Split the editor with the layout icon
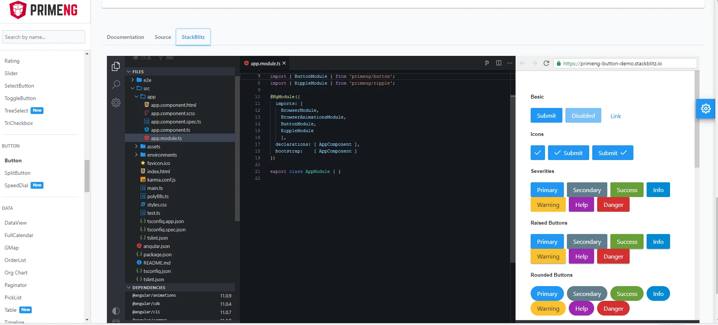718x325 pixels. coord(499,63)
